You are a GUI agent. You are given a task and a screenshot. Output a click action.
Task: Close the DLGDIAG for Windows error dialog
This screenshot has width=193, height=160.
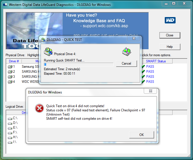tap(150, 91)
